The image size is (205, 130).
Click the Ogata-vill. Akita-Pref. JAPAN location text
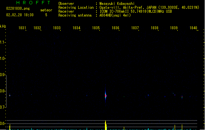[149, 7]
